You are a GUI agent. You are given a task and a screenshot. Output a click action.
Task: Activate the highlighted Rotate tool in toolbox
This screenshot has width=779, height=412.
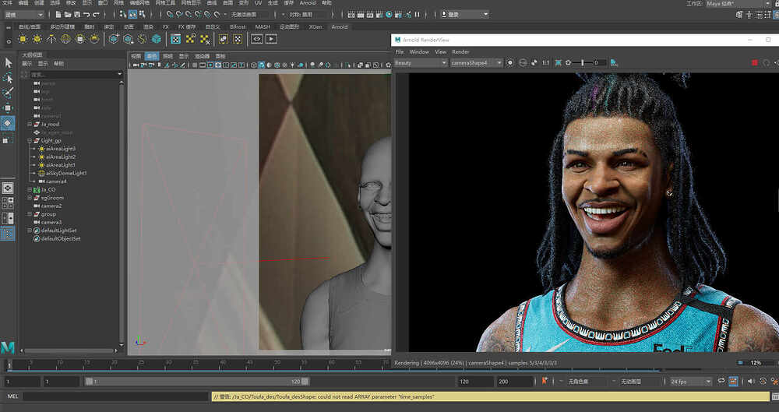tap(8, 123)
